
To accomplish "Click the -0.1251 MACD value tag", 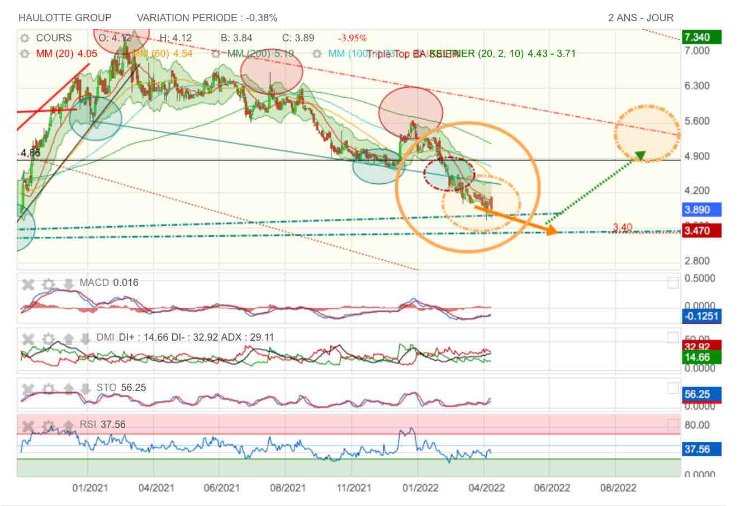I will click(x=701, y=317).
